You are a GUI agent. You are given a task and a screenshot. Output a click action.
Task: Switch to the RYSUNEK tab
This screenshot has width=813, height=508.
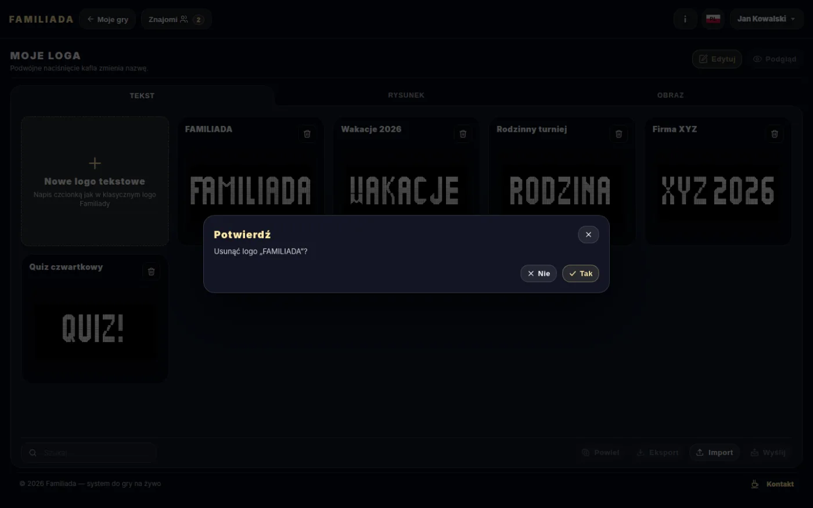pos(406,95)
